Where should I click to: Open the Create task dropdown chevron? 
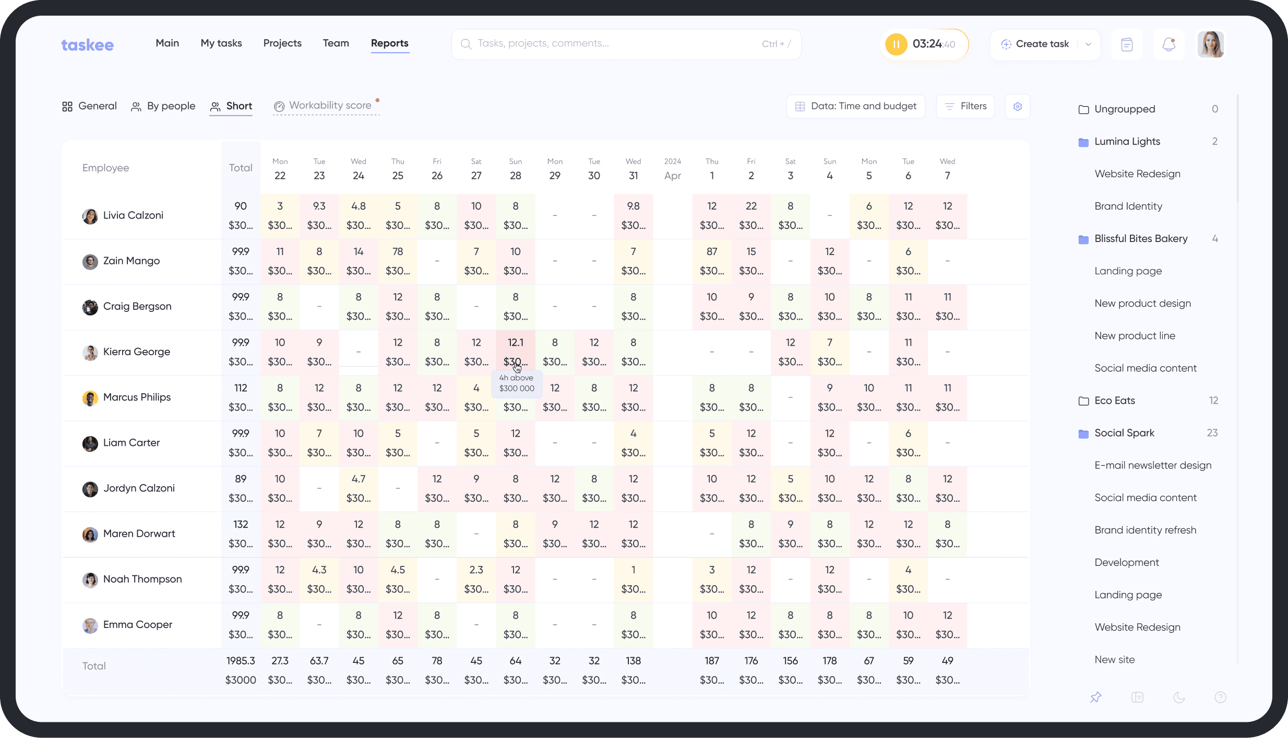click(1088, 44)
